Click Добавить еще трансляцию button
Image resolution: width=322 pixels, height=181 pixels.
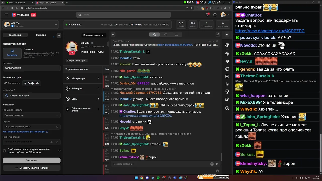tap(31, 168)
